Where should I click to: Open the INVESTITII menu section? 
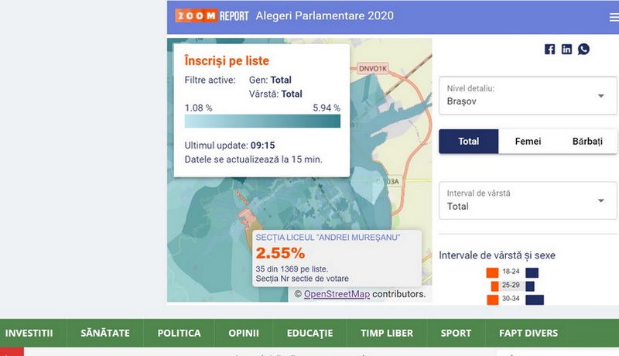29,333
